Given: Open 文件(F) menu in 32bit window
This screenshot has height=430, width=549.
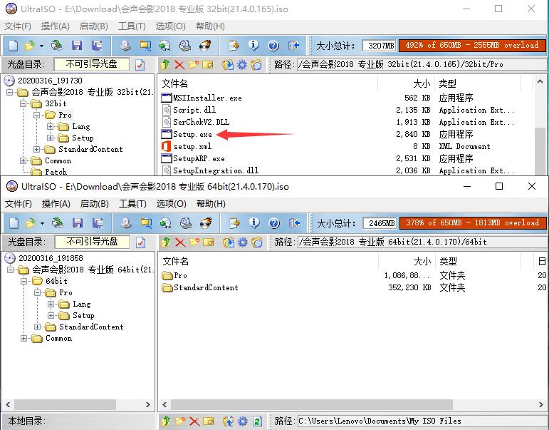Looking at the screenshot, I should [x=18, y=26].
